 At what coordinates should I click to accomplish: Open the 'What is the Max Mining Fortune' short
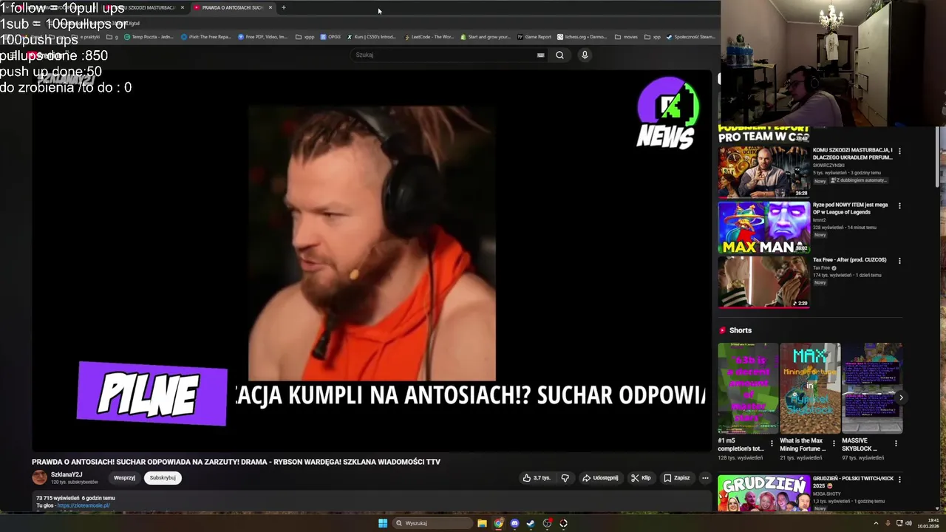pyautogui.click(x=810, y=388)
